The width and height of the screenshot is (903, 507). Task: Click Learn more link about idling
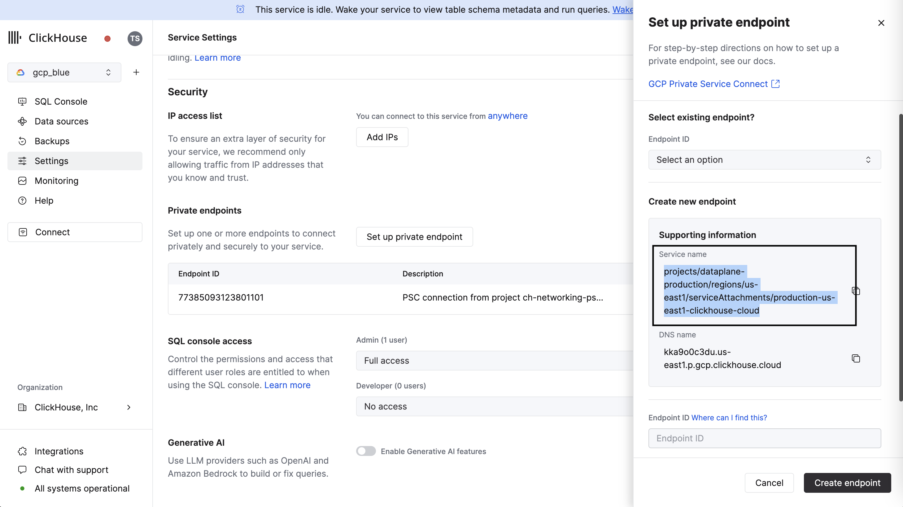pos(218,58)
